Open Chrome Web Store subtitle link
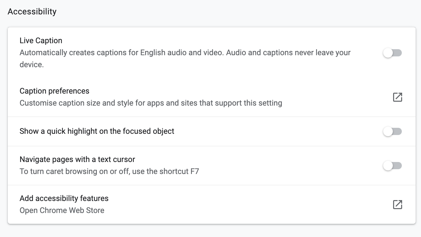This screenshot has height=237, width=421. point(62,210)
